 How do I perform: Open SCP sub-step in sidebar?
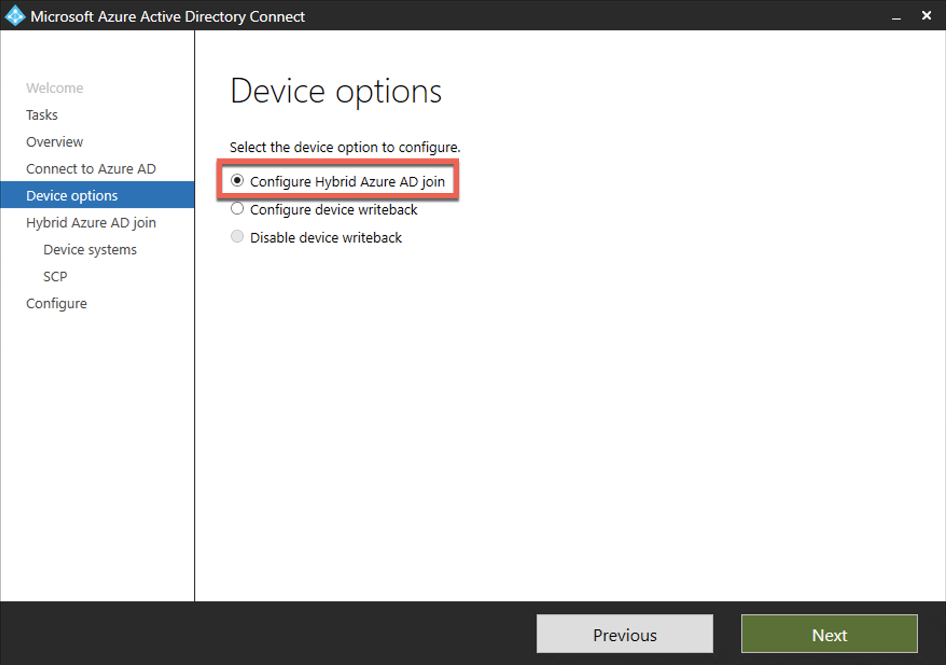point(55,276)
